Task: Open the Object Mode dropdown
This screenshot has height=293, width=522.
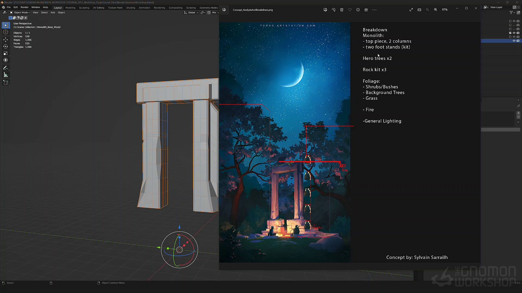Action: 20,12
